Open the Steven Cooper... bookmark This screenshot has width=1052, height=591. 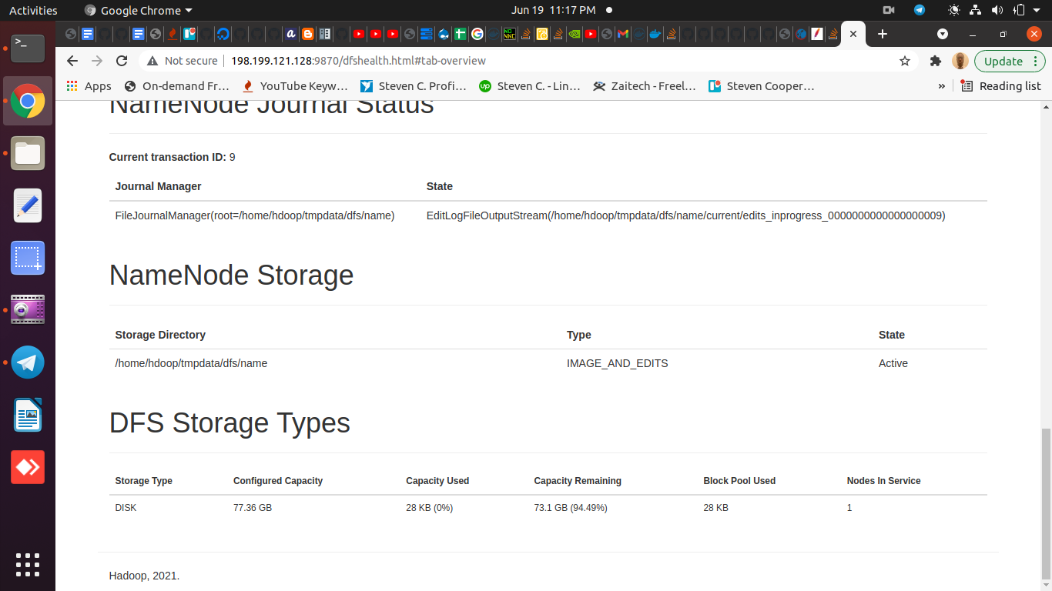(x=762, y=86)
